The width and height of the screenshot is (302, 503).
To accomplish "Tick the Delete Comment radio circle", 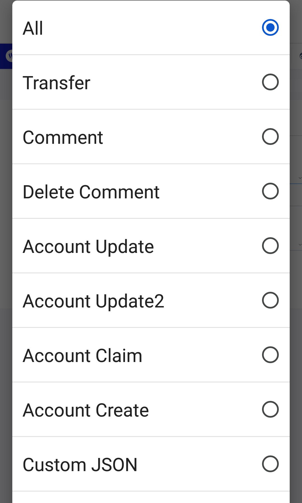I will tap(270, 191).
